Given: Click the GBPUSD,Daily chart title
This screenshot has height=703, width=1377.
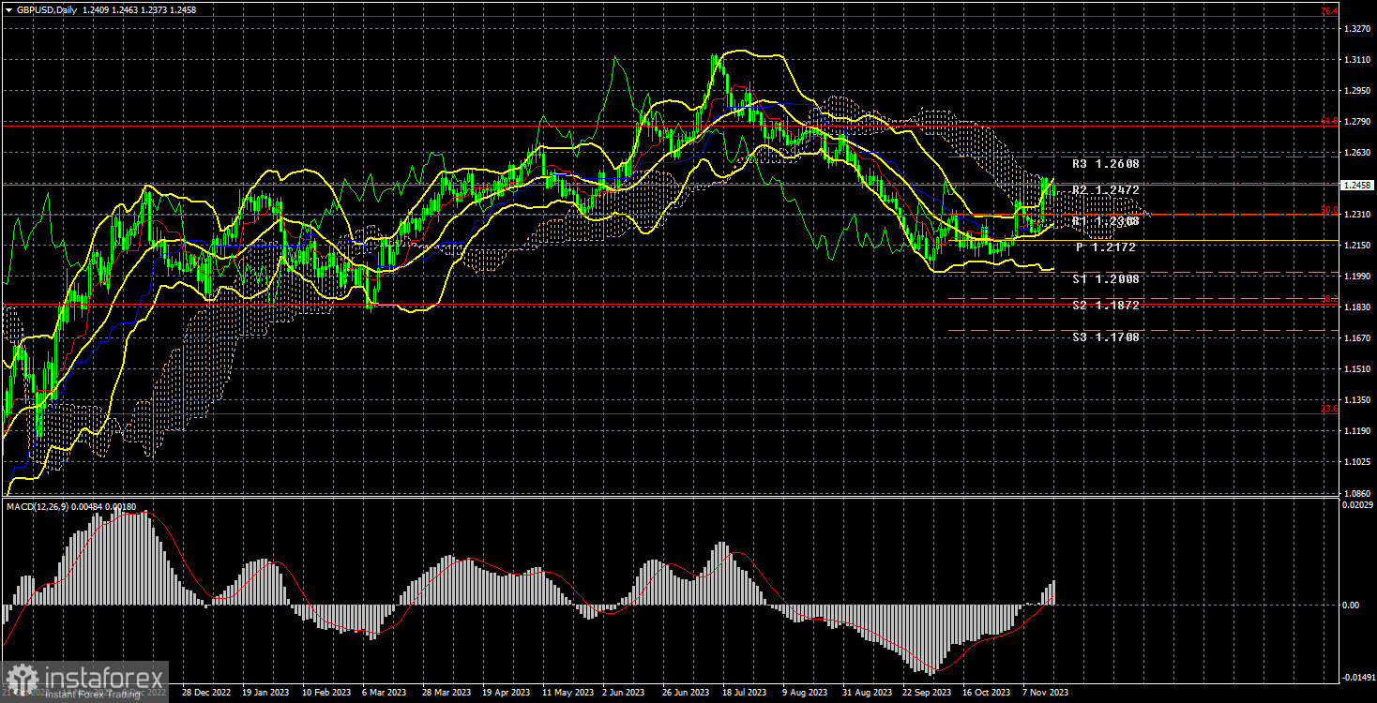Looking at the screenshot, I should (48, 8).
